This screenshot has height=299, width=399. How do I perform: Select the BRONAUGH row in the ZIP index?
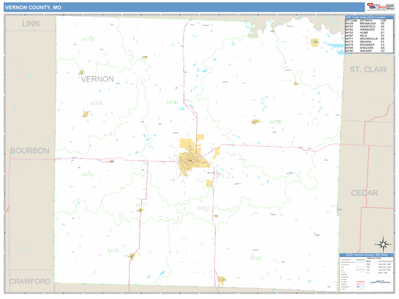(x=366, y=24)
